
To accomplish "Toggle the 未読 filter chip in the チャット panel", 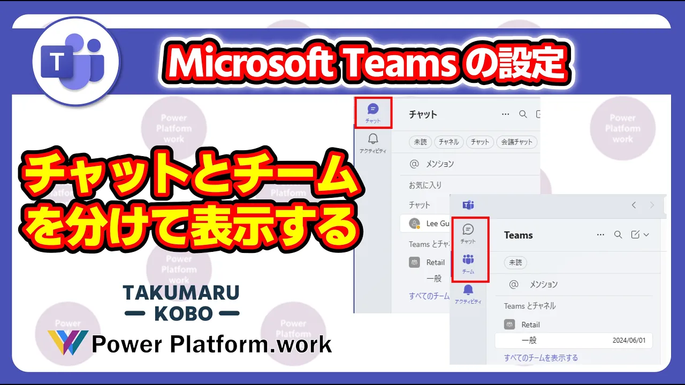I will tap(420, 142).
